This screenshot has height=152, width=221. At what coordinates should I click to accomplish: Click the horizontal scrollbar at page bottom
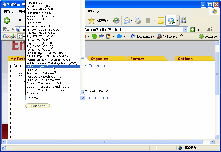pos(110,142)
